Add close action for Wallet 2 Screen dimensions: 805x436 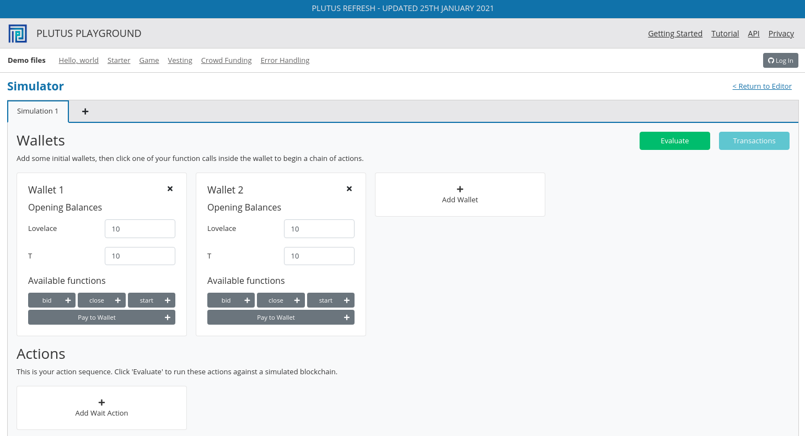[x=281, y=300]
